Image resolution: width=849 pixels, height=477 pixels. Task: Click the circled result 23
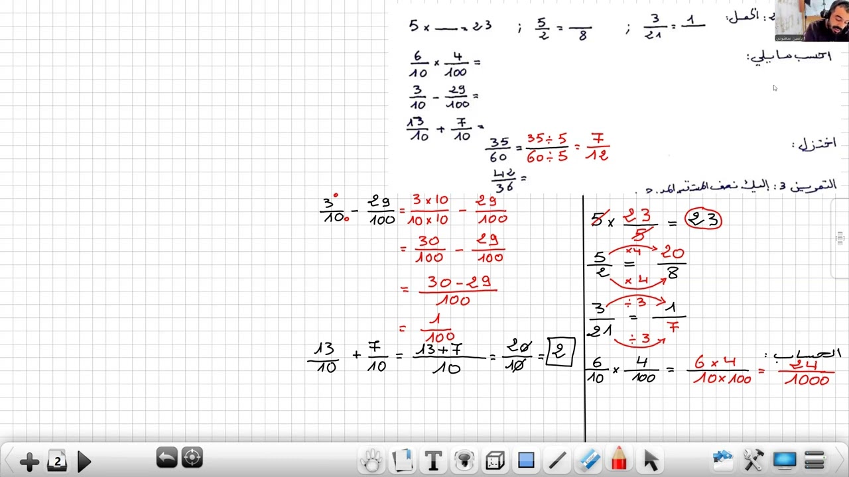(x=703, y=219)
